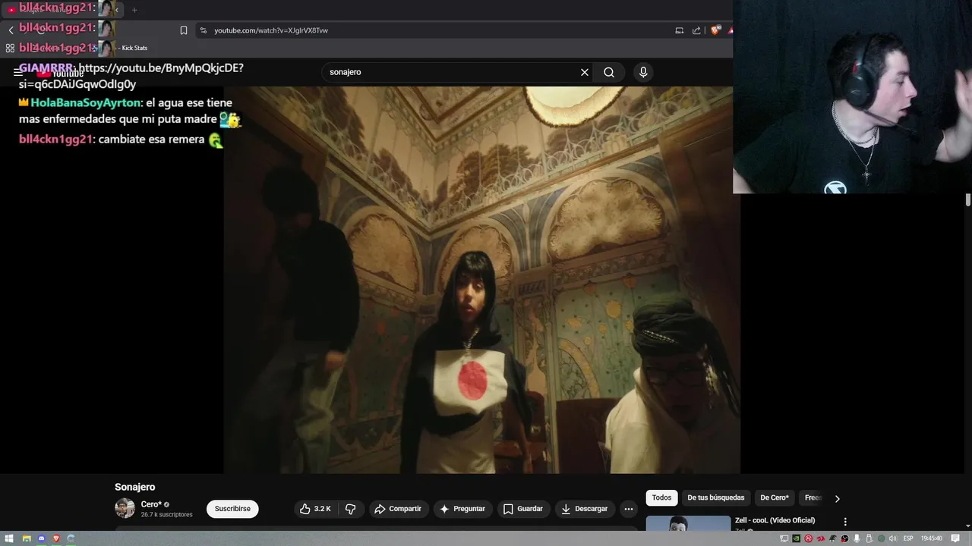This screenshot has width=972, height=546.
Task: Open a new browser tab with plus
Action: pyautogui.click(x=134, y=10)
